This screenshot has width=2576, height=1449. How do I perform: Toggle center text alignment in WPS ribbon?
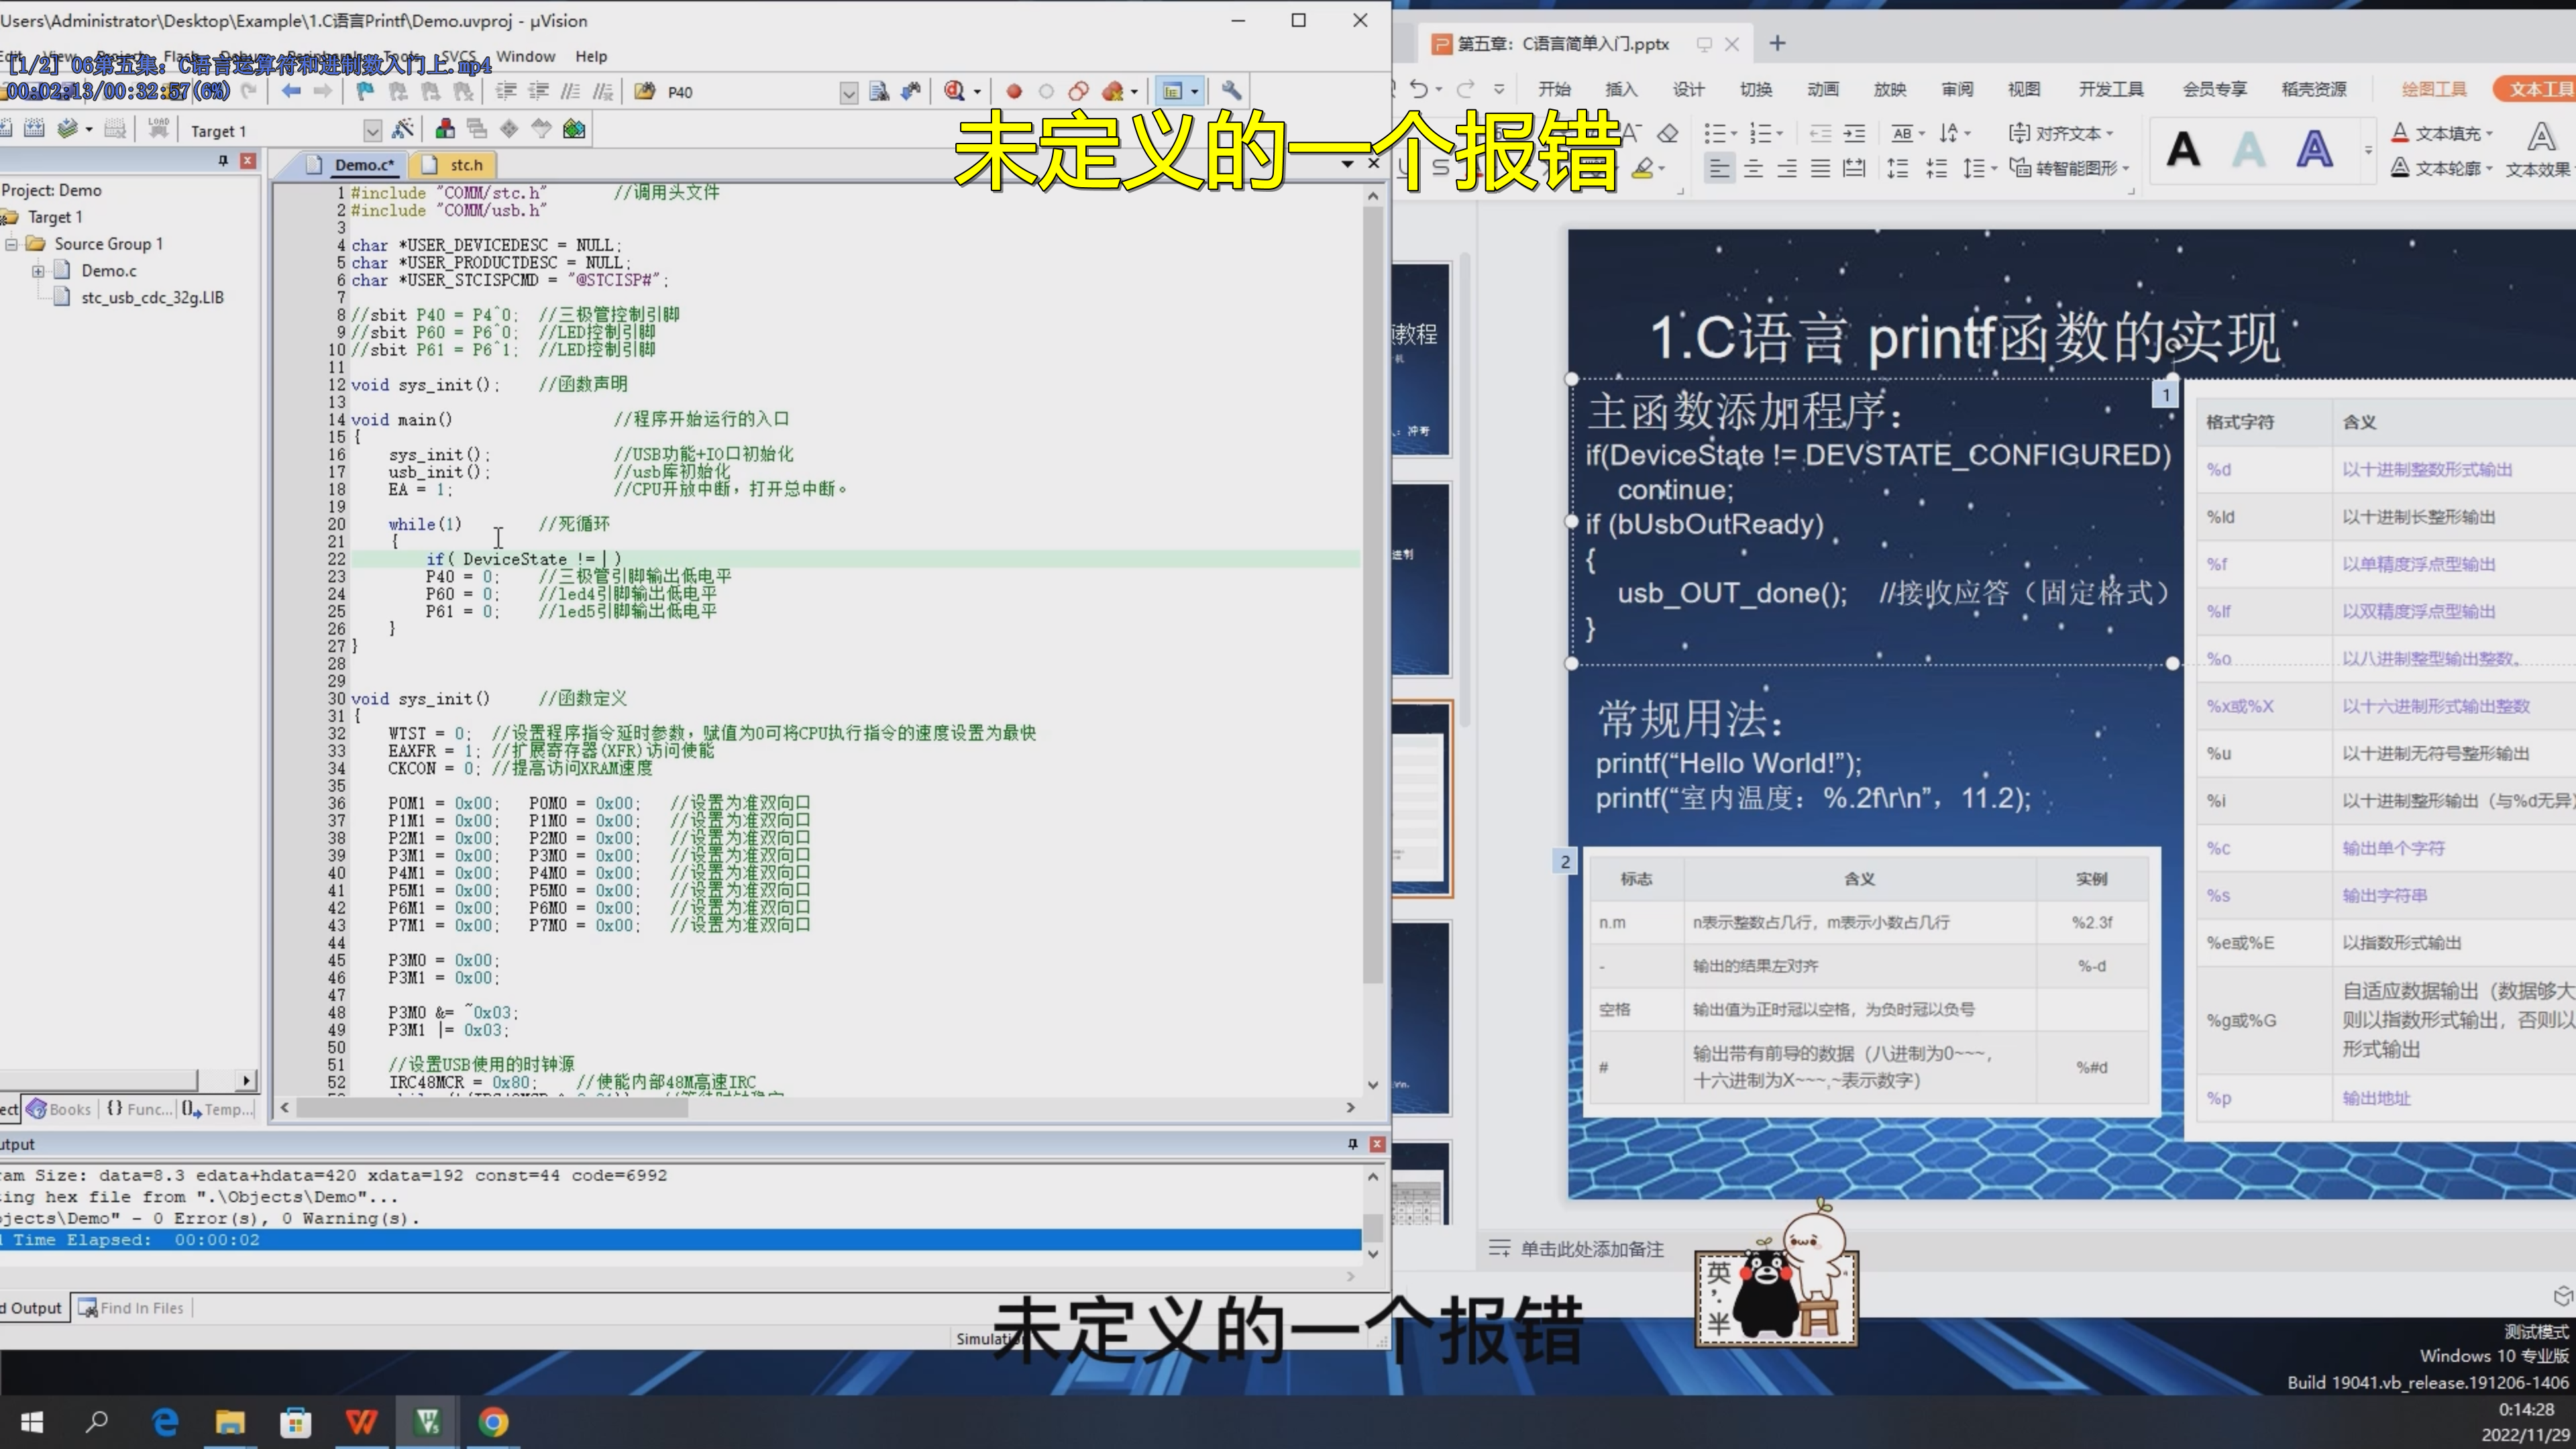1753,168
